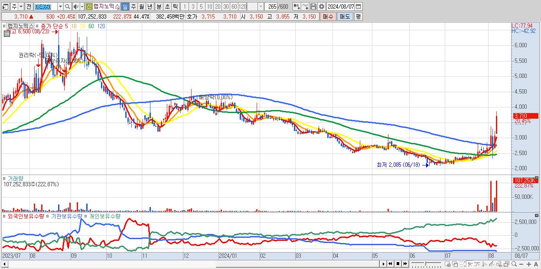This screenshot has height=269, width=541.
Task: Click the add candle indicator icon
Action: point(297,6)
